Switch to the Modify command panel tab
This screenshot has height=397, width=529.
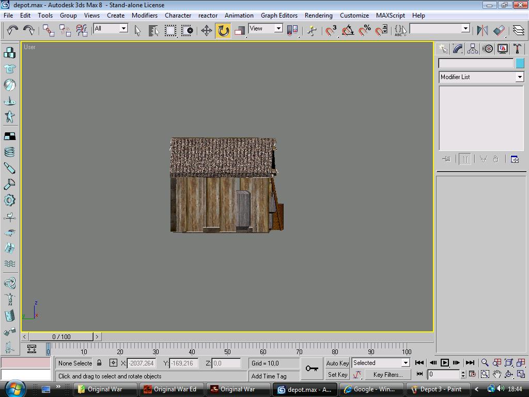tap(458, 49)
